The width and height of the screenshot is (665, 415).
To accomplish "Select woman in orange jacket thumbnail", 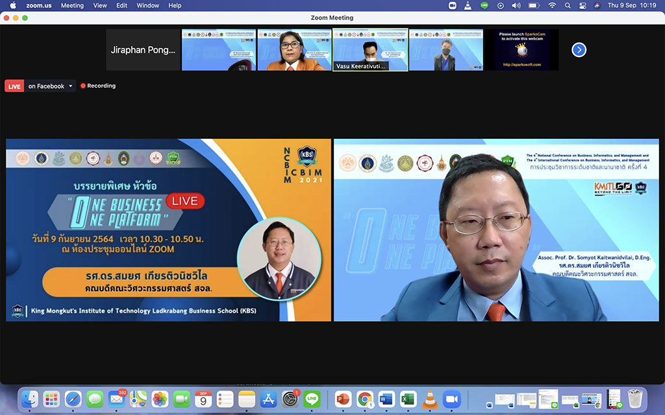I will pyautogui.click(x=294, y=50).
